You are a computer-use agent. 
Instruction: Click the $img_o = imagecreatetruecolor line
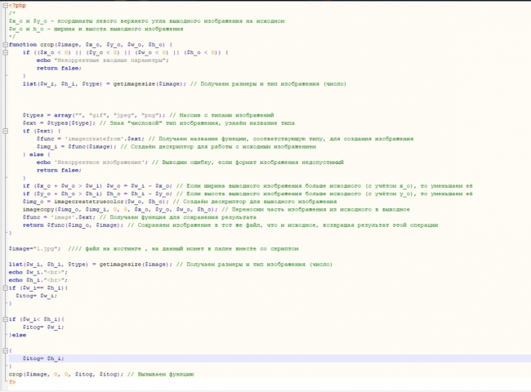(180, 202)
